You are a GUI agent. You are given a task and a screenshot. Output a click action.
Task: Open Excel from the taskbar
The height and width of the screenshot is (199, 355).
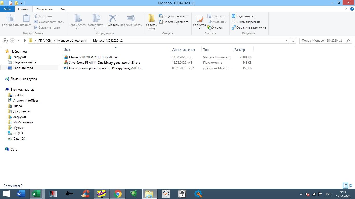(36, 194)
